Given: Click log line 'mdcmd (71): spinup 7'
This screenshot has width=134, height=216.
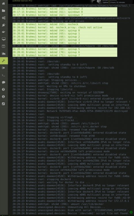Looking at the screenshot, I should click(x=65, y=55).
